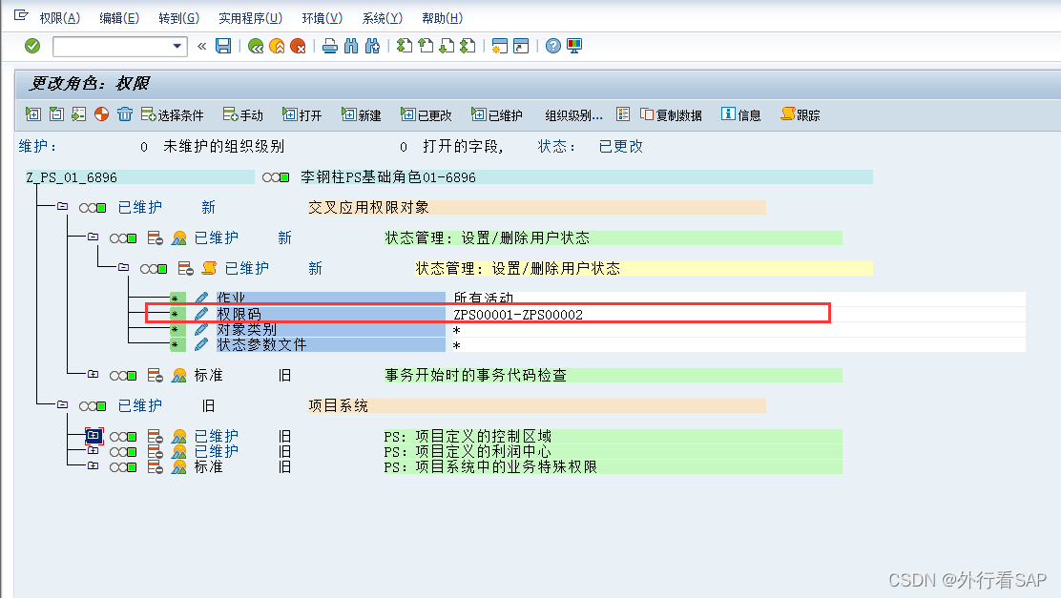Click the orange Exit icon
This screenshot has height=598, width=1061.
[x=277, y=46]
